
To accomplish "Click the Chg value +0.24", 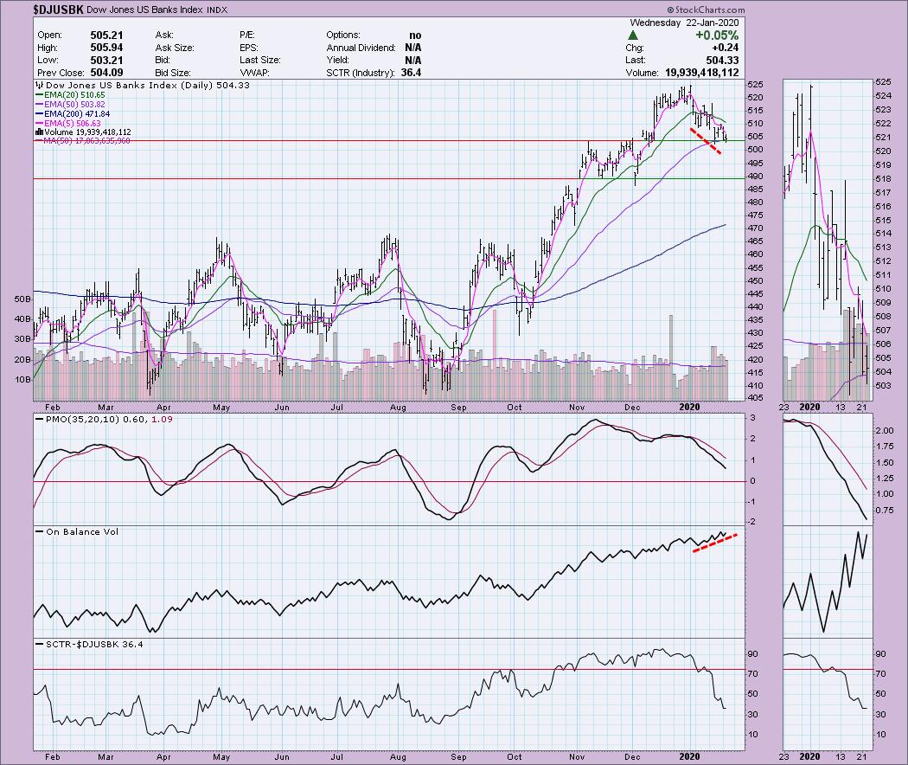I will pyautogui.click(x=725, y=48).
